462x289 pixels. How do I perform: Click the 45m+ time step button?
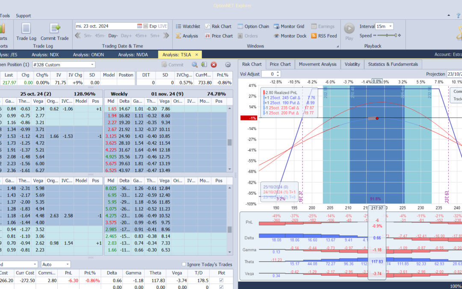pyautogui.click(x=141, y=36)
